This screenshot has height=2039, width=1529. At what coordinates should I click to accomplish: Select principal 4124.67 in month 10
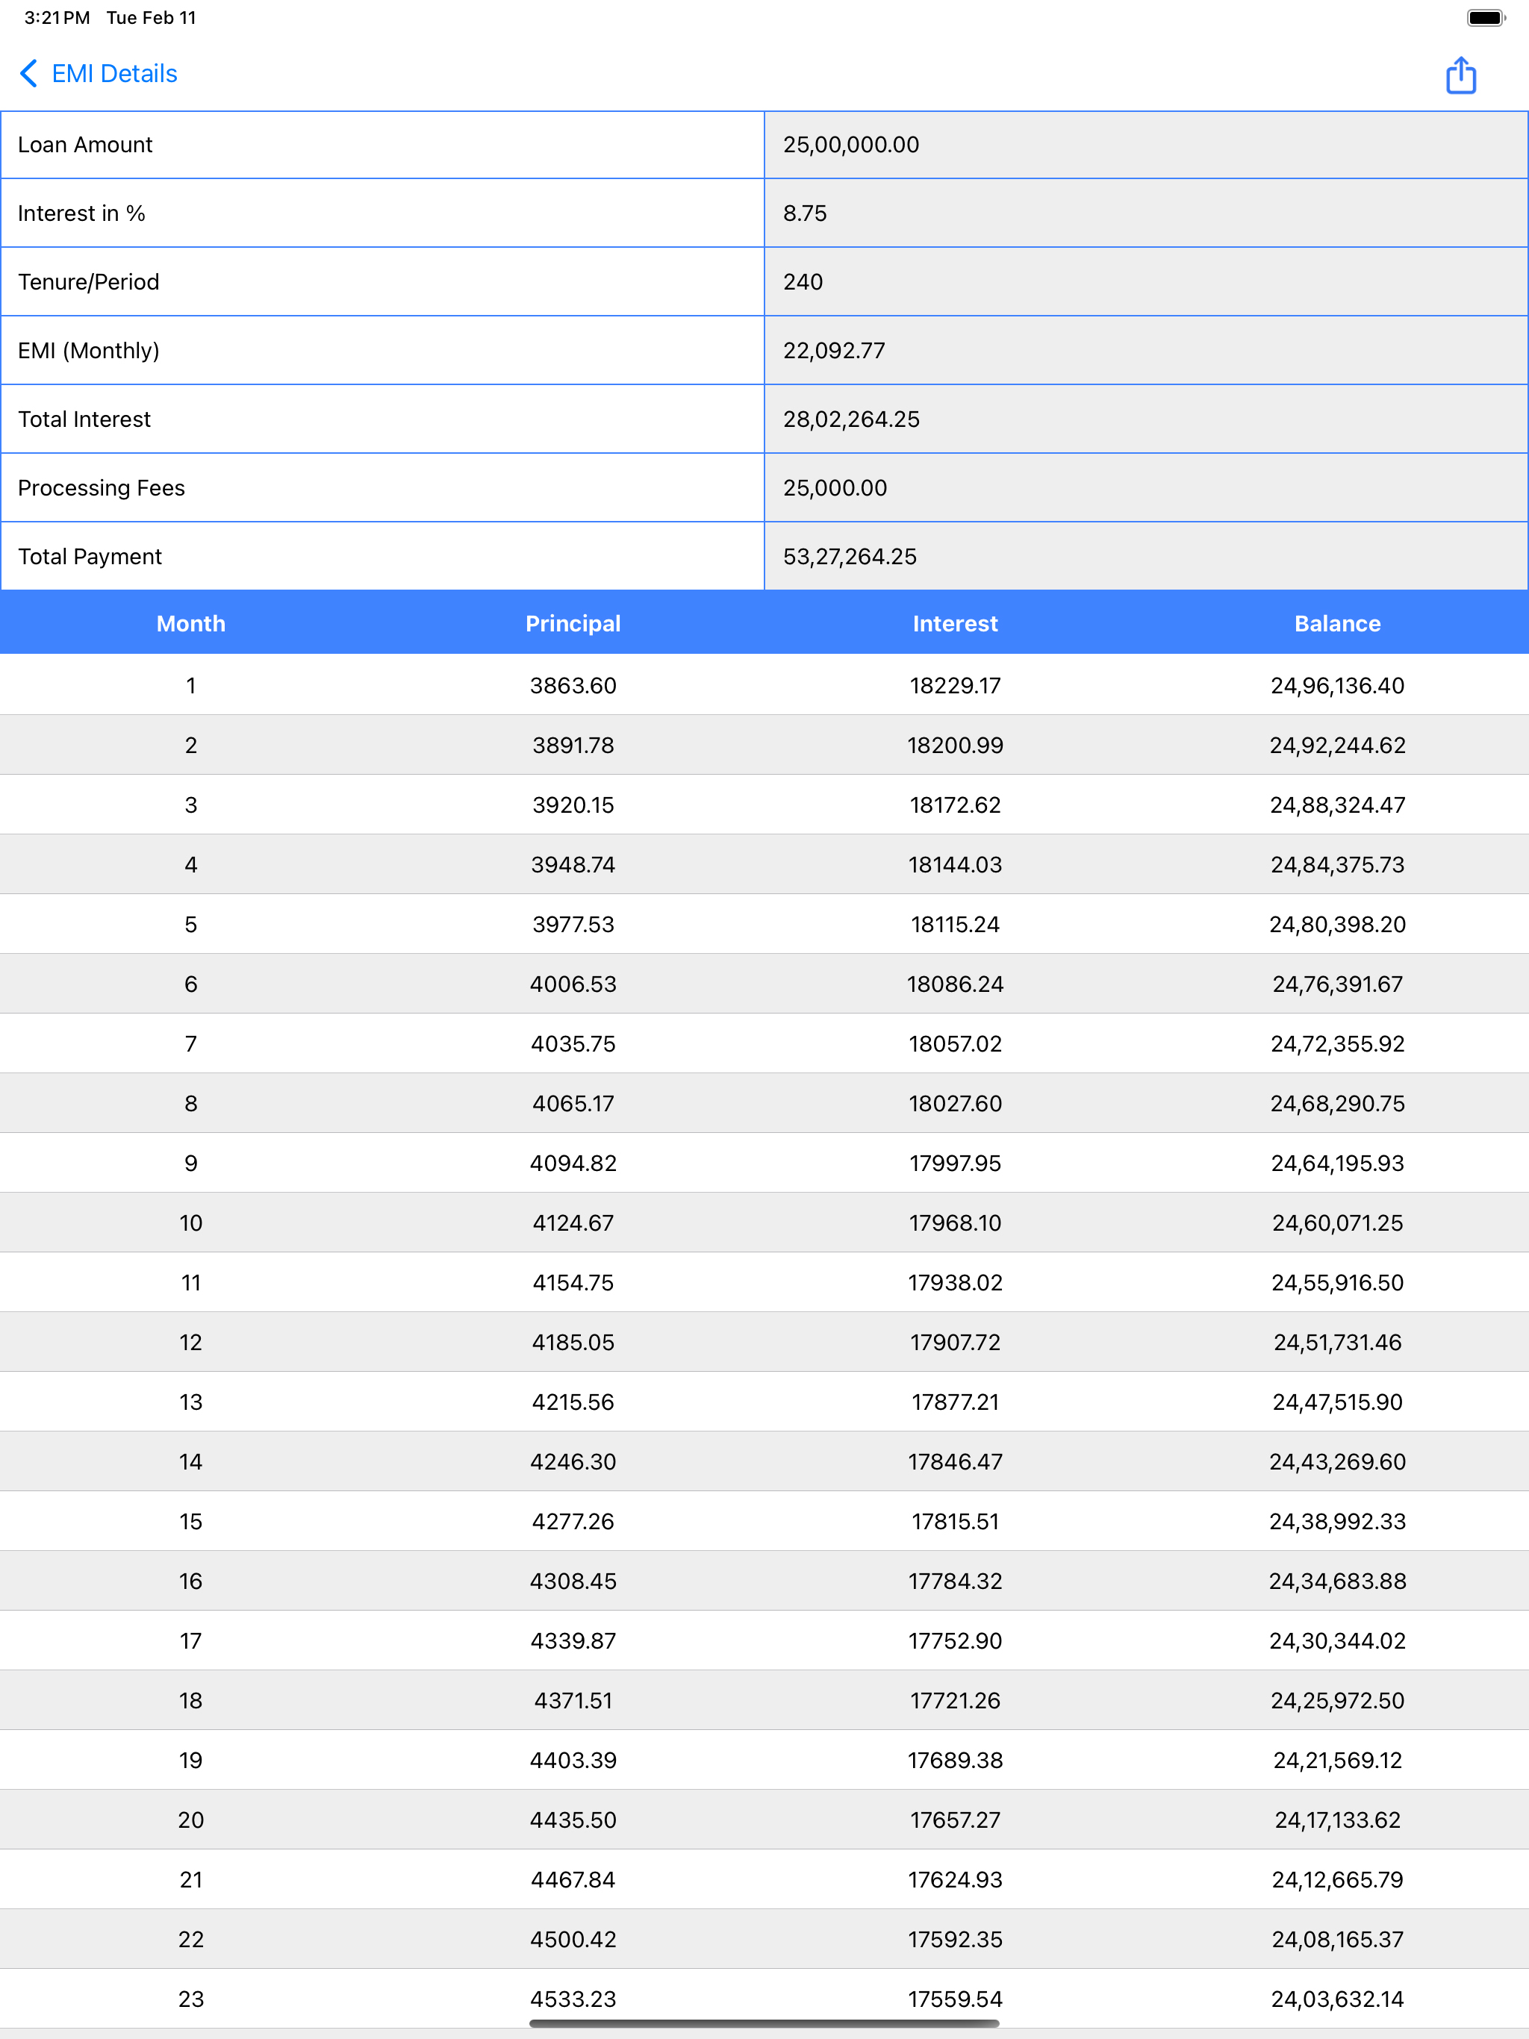pos(573,1223)
